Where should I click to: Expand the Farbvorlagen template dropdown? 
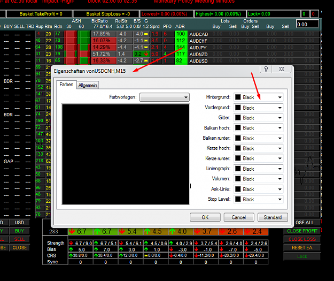pyautogui.click(x=165, y=97)
